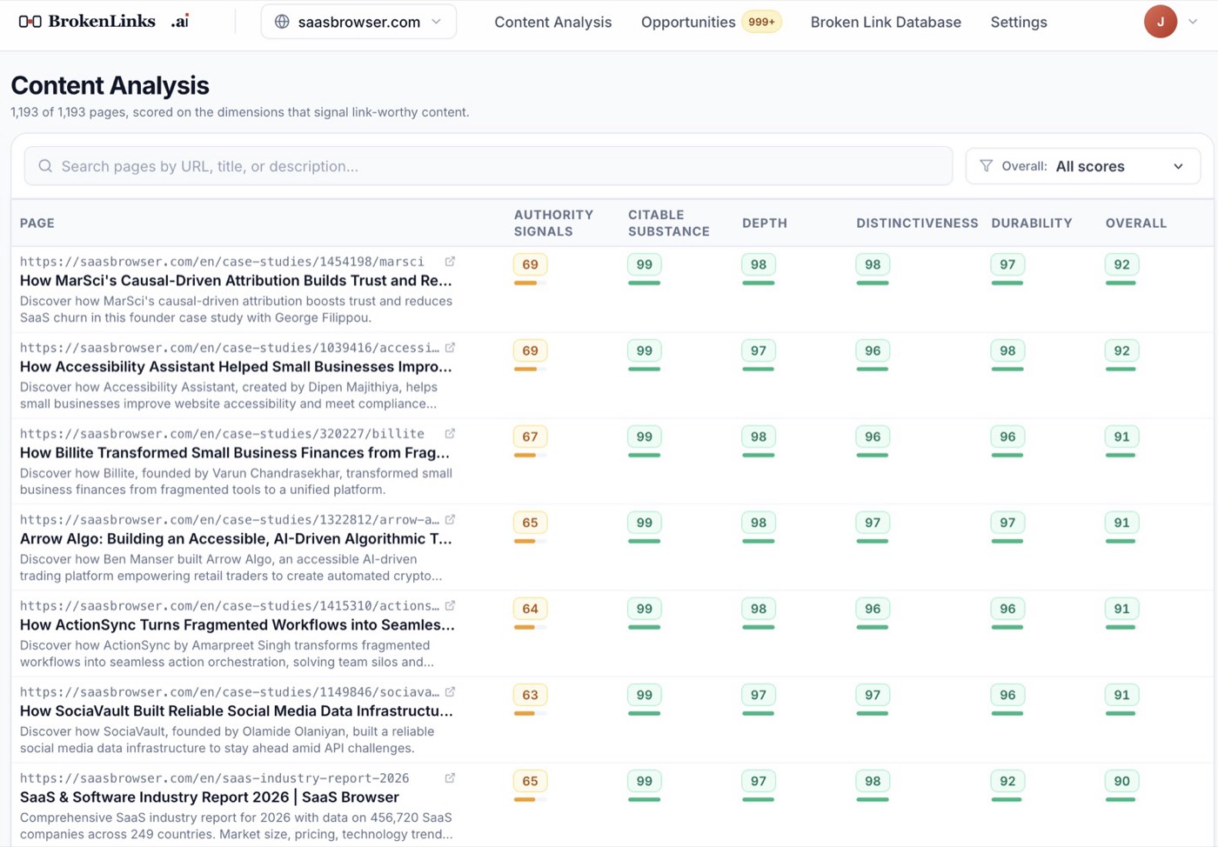Click depth score 97 in Accessibility Assistant row
Image resolution: width=1218 pixels, height=847 pixels.
[759, 350]
